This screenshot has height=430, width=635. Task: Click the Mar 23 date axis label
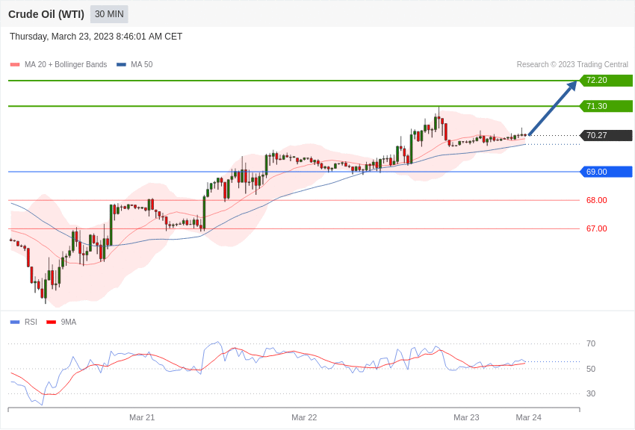(466, 417)
